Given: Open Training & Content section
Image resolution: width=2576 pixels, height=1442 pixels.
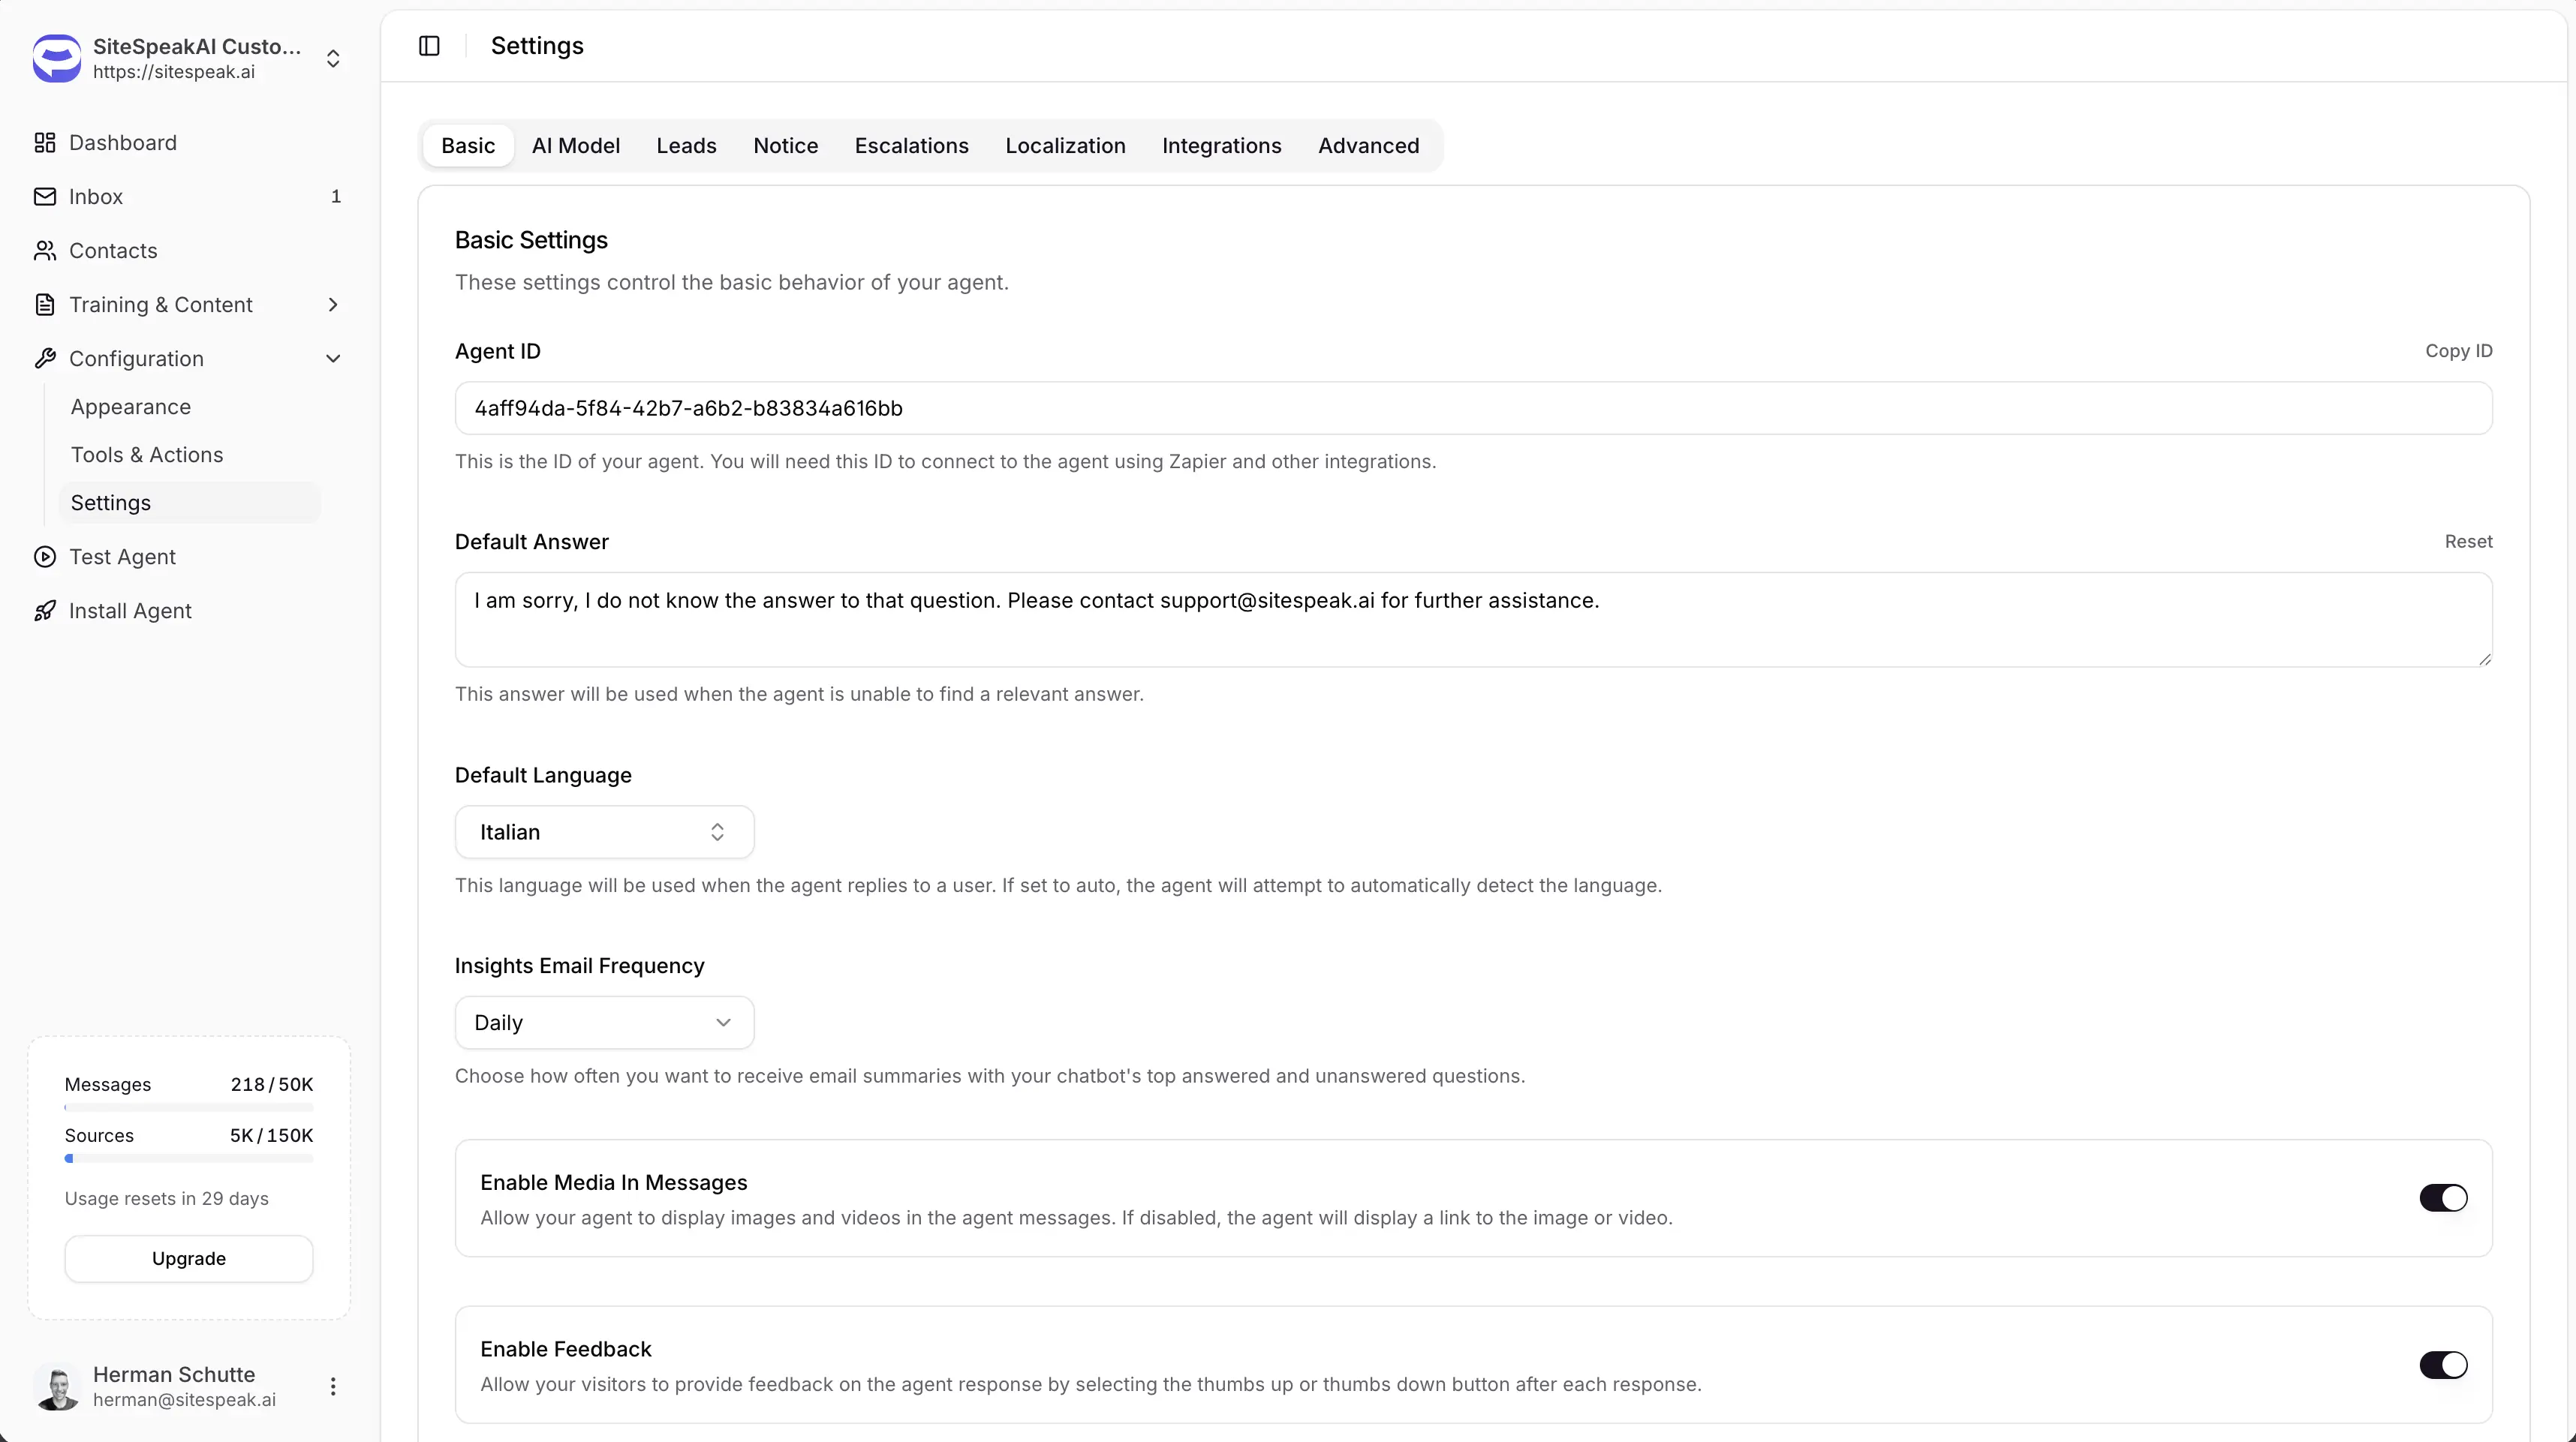Looking at the screenshot, I should pos(161,305).
